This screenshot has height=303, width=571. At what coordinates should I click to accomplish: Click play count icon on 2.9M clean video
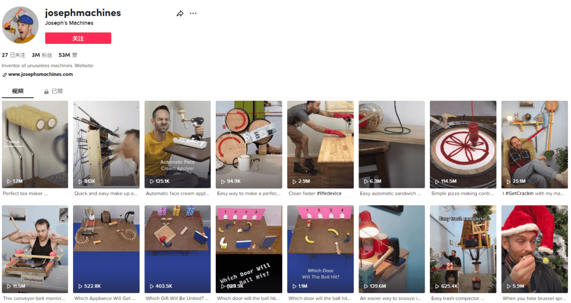coord(294,181)
